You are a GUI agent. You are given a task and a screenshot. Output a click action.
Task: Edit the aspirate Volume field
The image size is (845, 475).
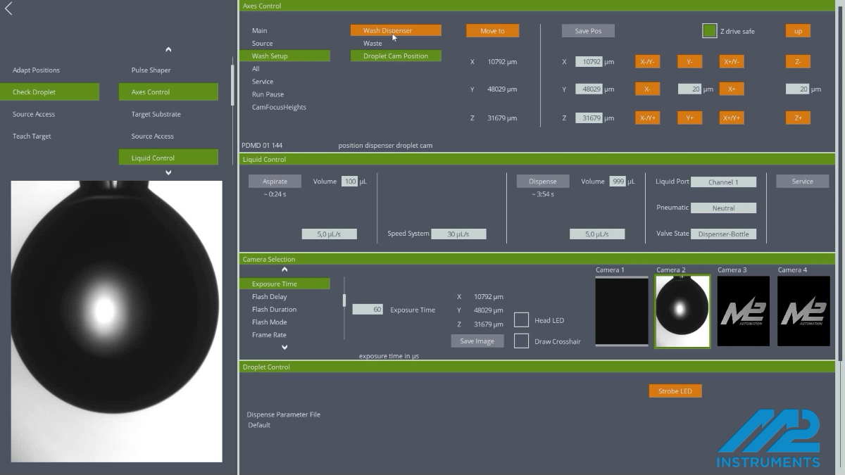pyautogui.click(x=350, y=182)
